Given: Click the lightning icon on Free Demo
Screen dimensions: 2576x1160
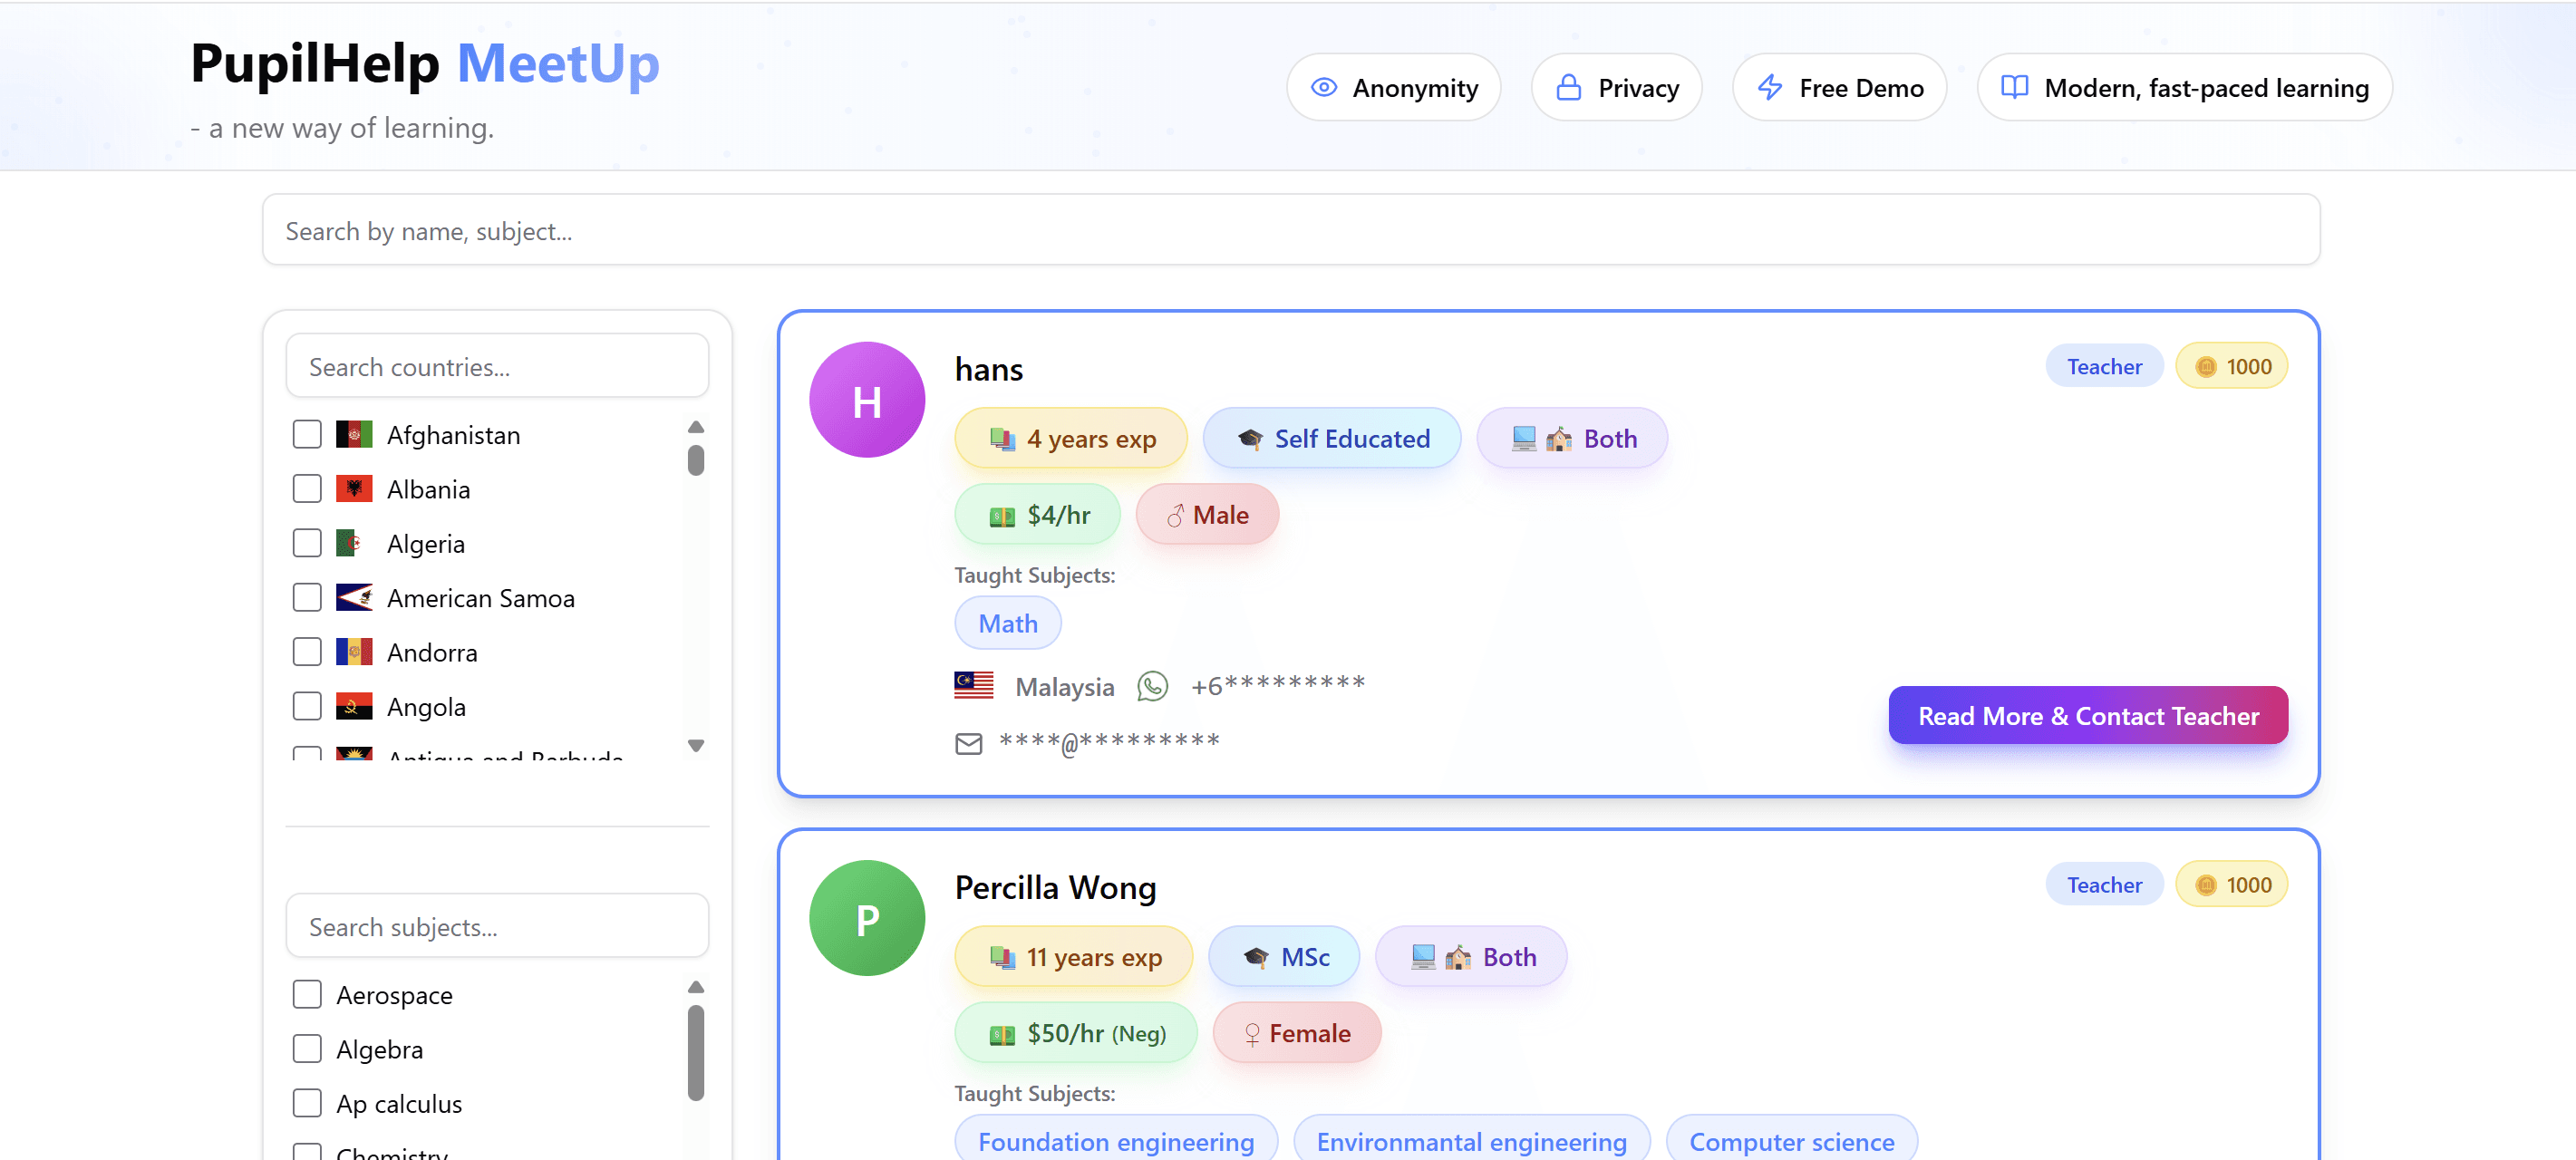Looking at the screenshot, I should coord(1770,87).
